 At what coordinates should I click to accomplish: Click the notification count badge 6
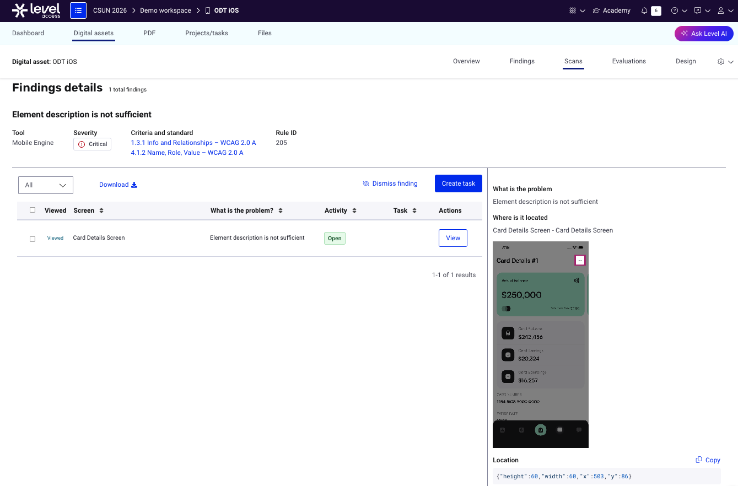[x=656, y=10]
